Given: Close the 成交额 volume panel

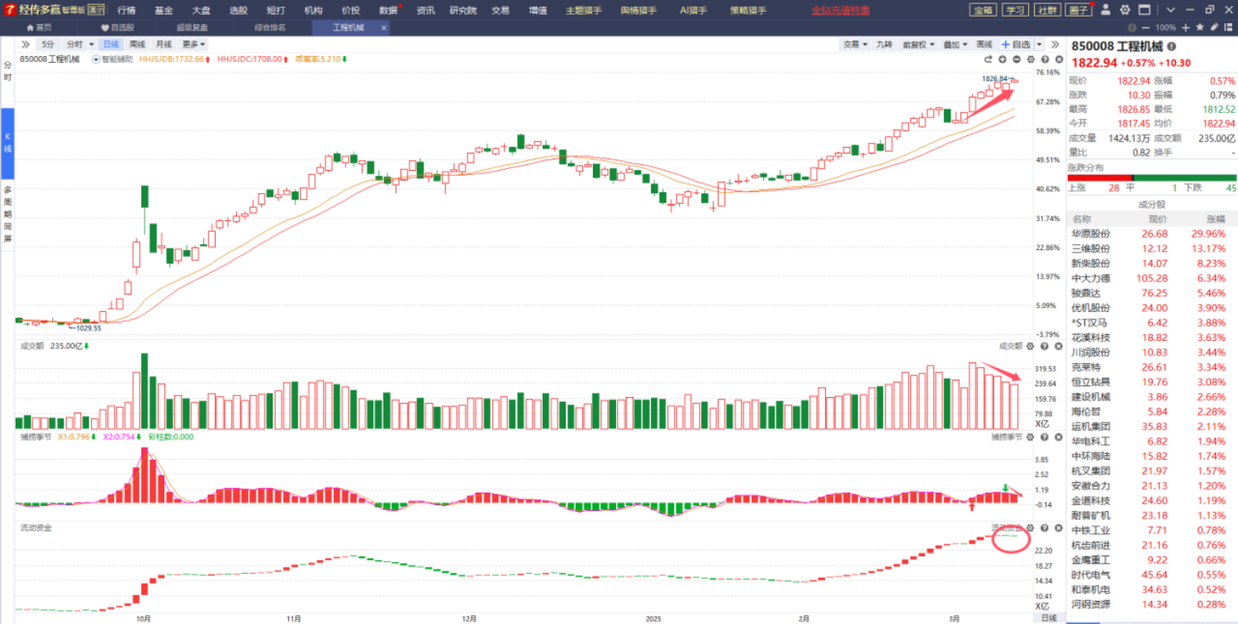Looking at the screenshot, I should (x=1058, y=346).
